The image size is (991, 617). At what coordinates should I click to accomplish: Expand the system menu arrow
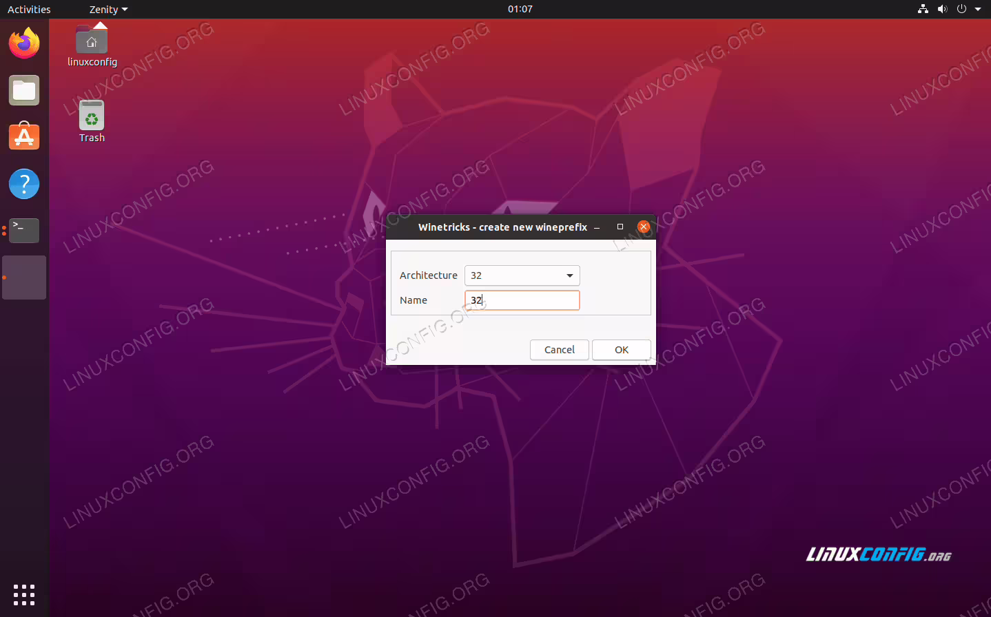coord(978,9)
